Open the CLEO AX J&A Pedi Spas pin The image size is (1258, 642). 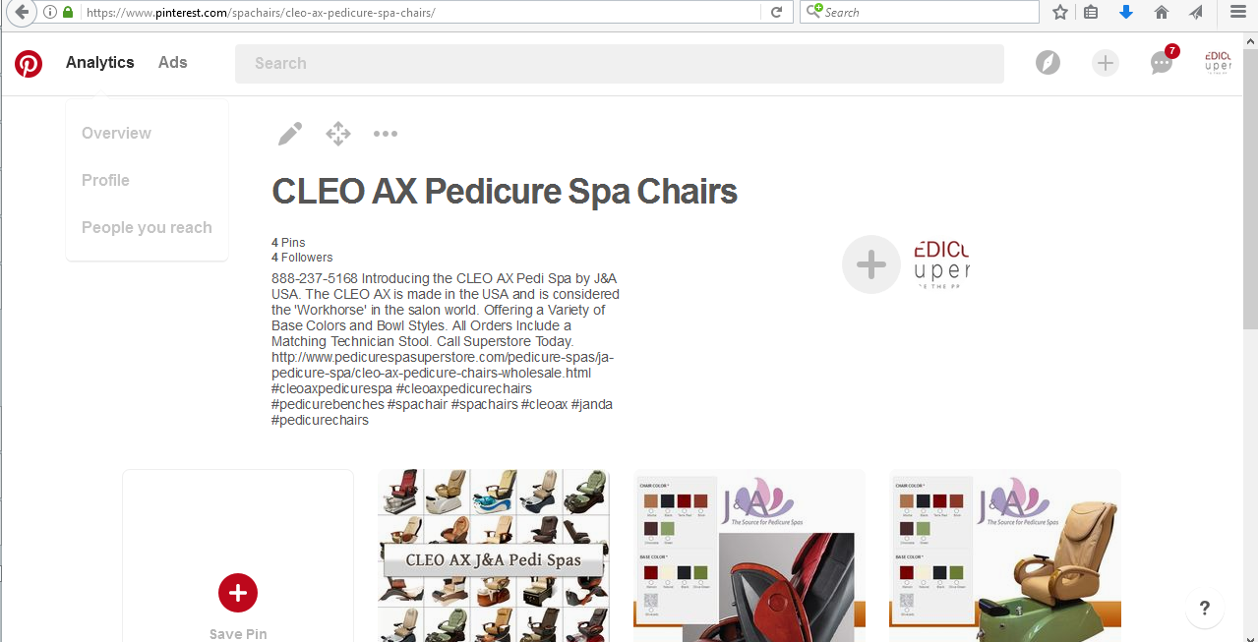tap(494, 555)
